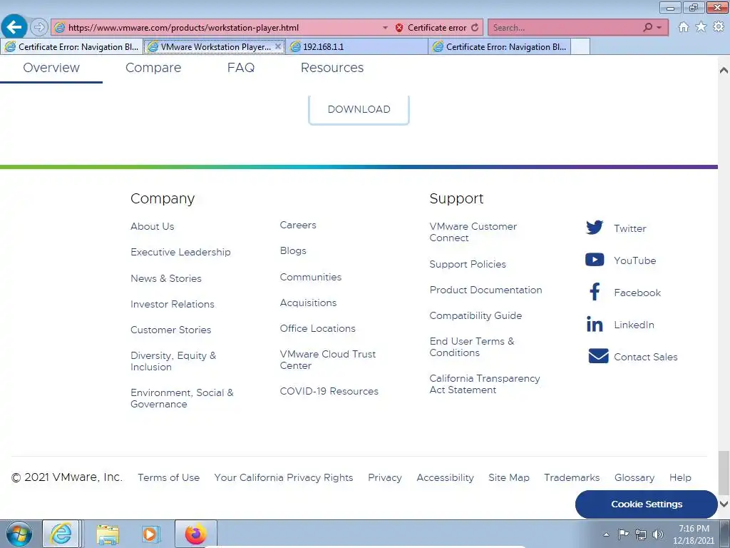The height and width of the screenshot is (548, 730).
Task: Open the Investor Relations link
Action: 173,304
